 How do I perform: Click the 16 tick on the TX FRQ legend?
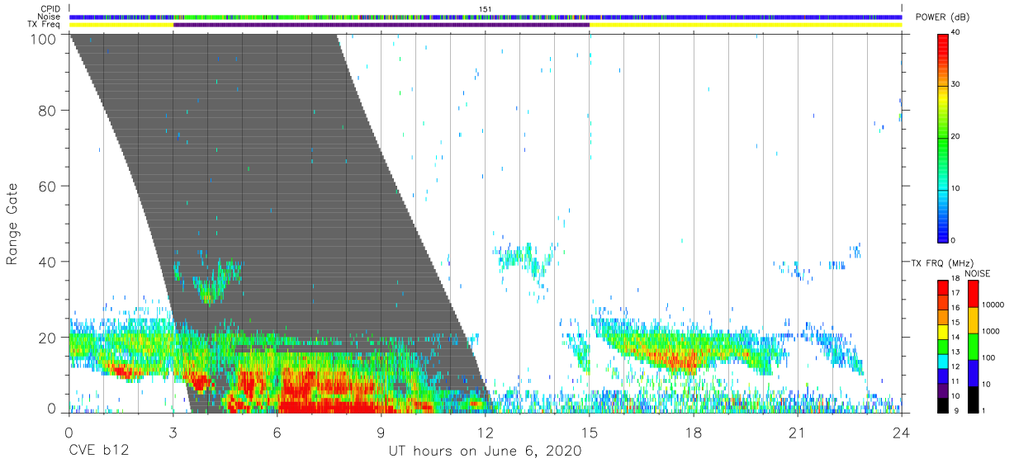(957, 309)
